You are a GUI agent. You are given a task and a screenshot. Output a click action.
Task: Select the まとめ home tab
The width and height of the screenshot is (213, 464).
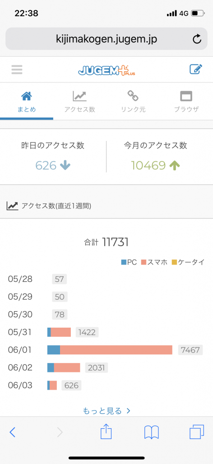27,101
